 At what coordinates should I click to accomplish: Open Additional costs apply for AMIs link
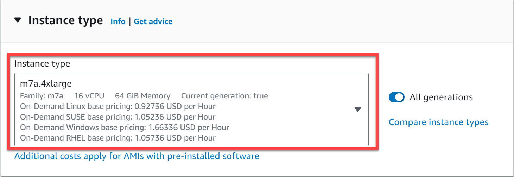click(x=137, y=156)
